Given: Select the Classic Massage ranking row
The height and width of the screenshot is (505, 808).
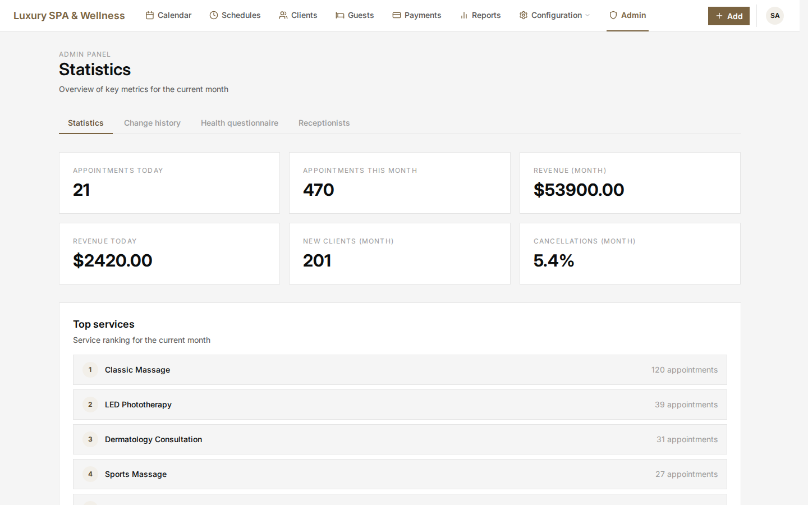Looking at the screenshot, I should (400, 370).
